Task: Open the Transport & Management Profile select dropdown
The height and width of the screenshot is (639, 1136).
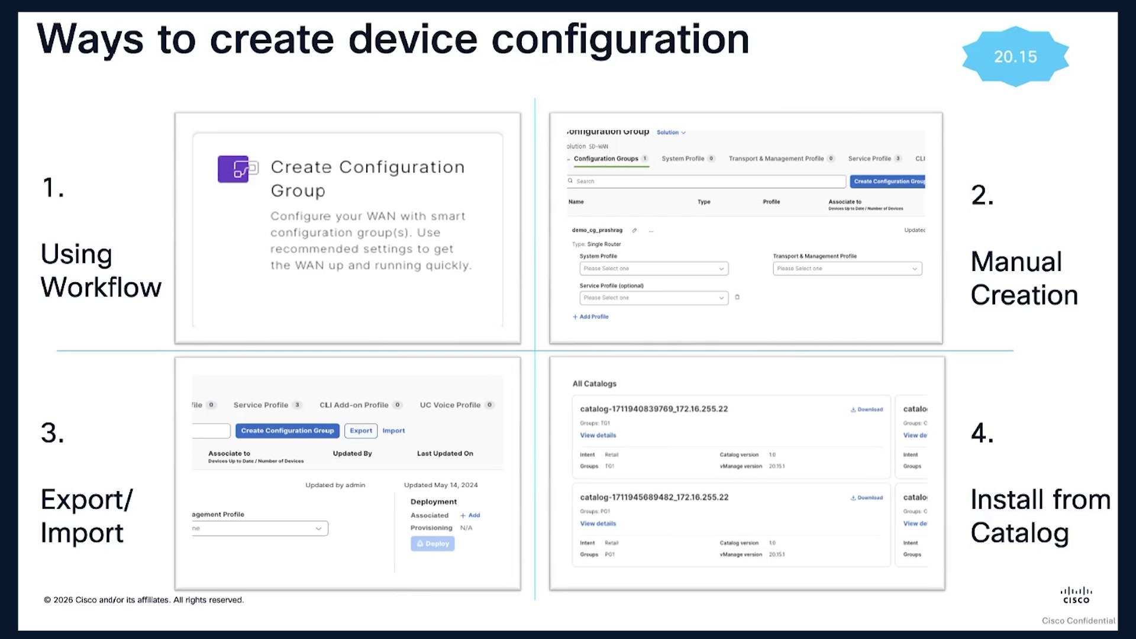Action: pos(847,269)
